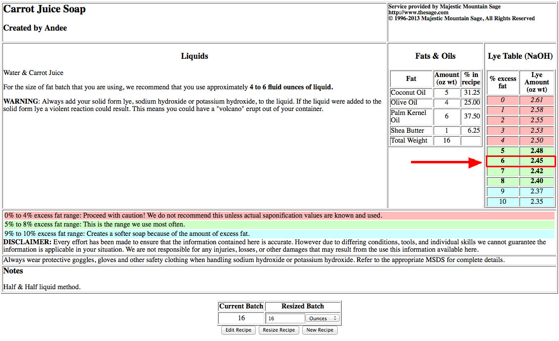559x341 pixels.
Task: Click the 2.37 lye amount cell
Action: 537,191
